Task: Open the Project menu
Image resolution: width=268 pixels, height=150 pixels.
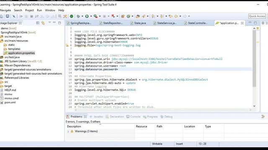Action: tap(29, 10)
